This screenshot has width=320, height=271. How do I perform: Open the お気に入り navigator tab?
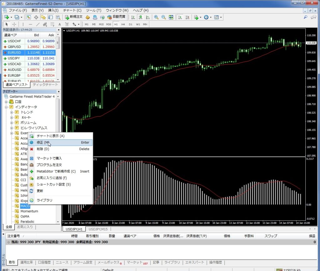25,227
